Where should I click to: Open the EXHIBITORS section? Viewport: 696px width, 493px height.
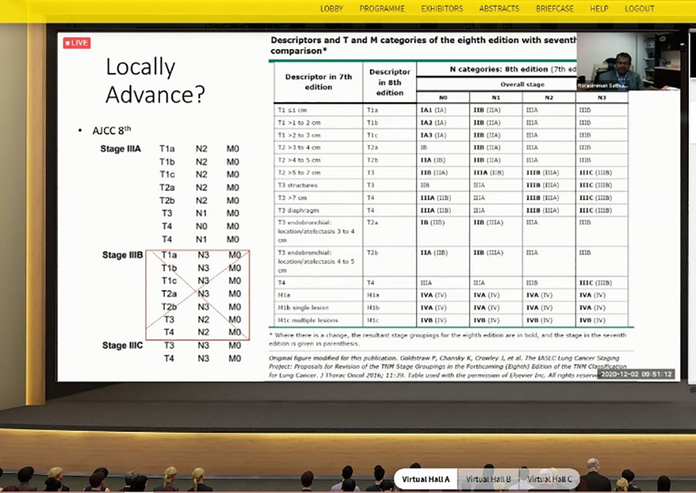pos(442,9)
